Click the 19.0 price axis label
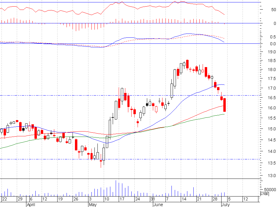 [272, 52]
